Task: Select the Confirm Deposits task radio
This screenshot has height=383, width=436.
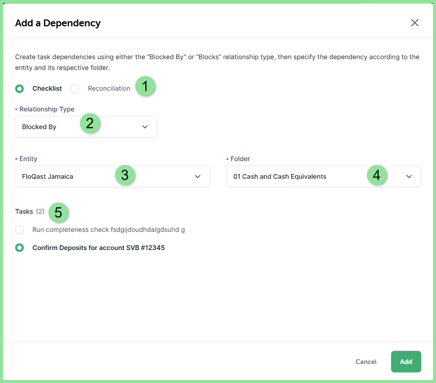Action: click(x=19, y=248)
